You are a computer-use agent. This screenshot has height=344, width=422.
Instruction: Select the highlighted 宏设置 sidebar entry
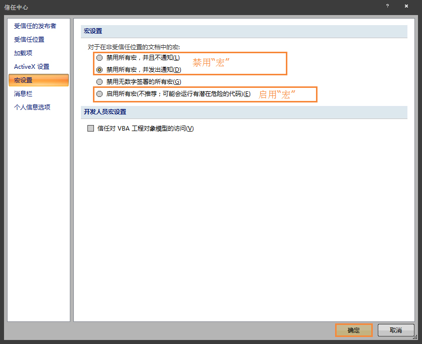29,80
